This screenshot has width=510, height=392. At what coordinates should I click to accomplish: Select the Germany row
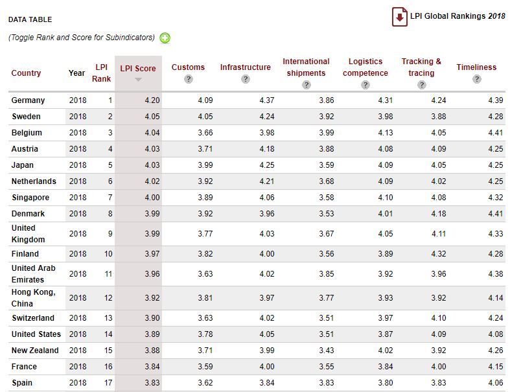(28, 100)
